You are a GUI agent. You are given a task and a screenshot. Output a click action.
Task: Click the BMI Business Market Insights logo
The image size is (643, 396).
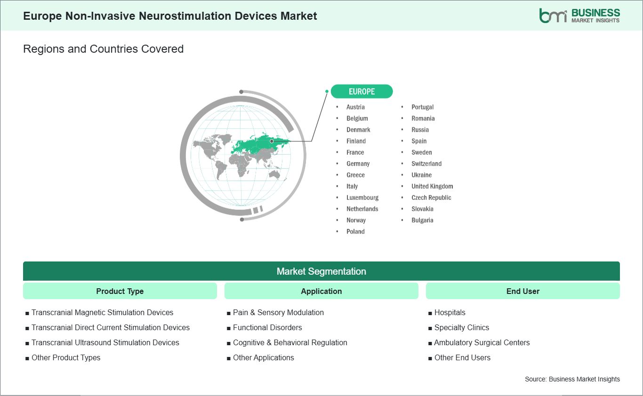579,16
